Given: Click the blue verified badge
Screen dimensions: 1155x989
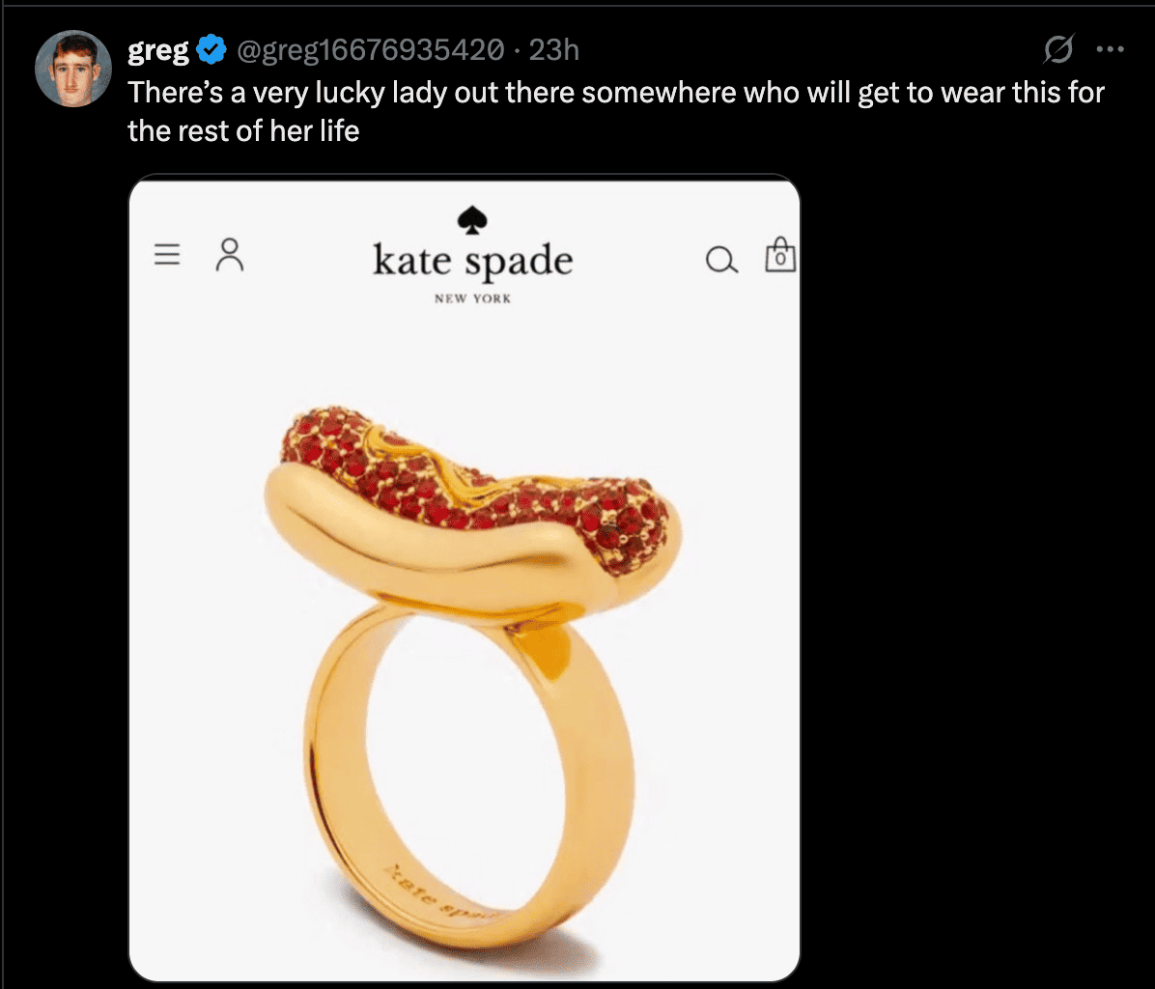Looking at the screenshot, I should pos(211,49).
